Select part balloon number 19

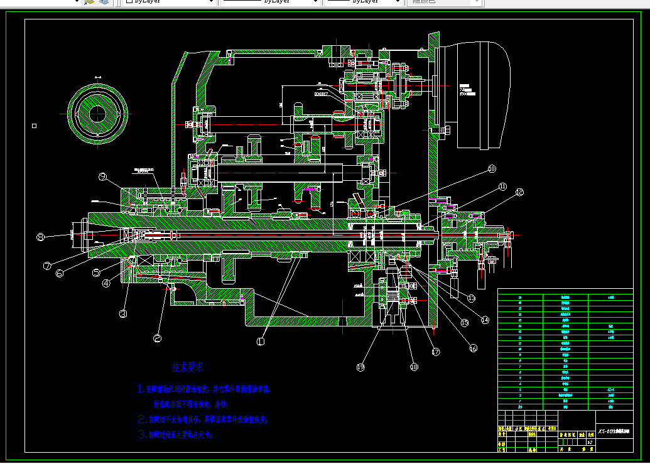pyautogui.click(x=360, y=367)
